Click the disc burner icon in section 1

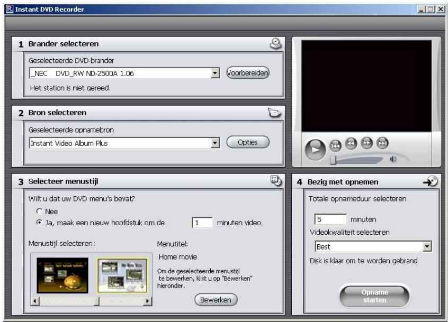276,43
